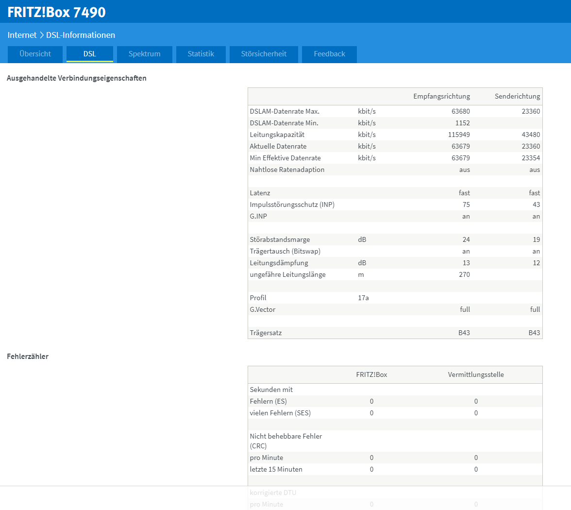This screenshot has height=510, width=571.
Task: Click the Nahtlose Ratenadaption label
Action: pos(287,170)
